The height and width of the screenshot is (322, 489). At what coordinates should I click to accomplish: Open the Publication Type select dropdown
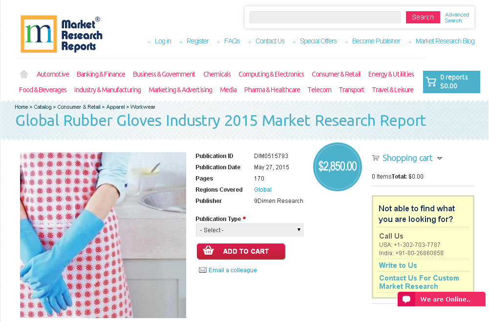pos(250,230)
